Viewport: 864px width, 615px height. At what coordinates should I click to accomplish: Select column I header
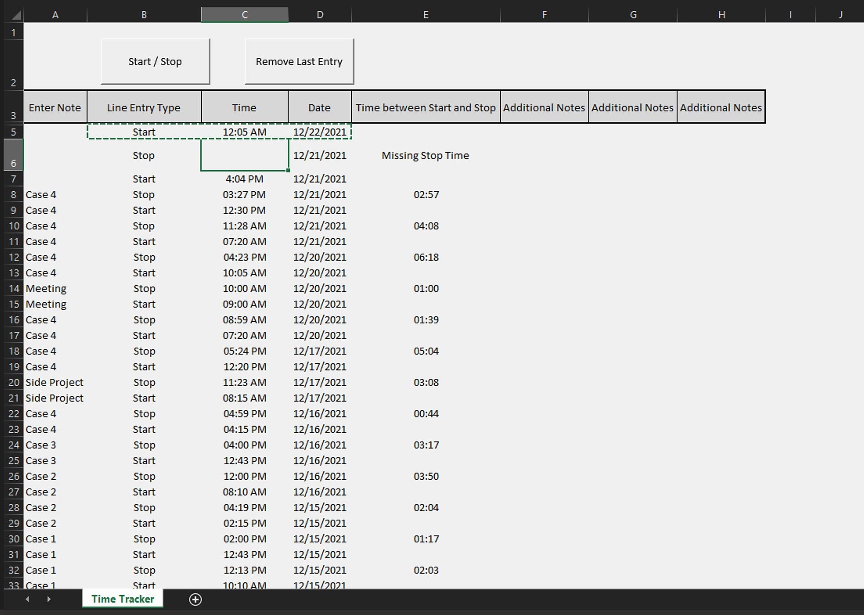pyautogui.click(x=791, y=15)
